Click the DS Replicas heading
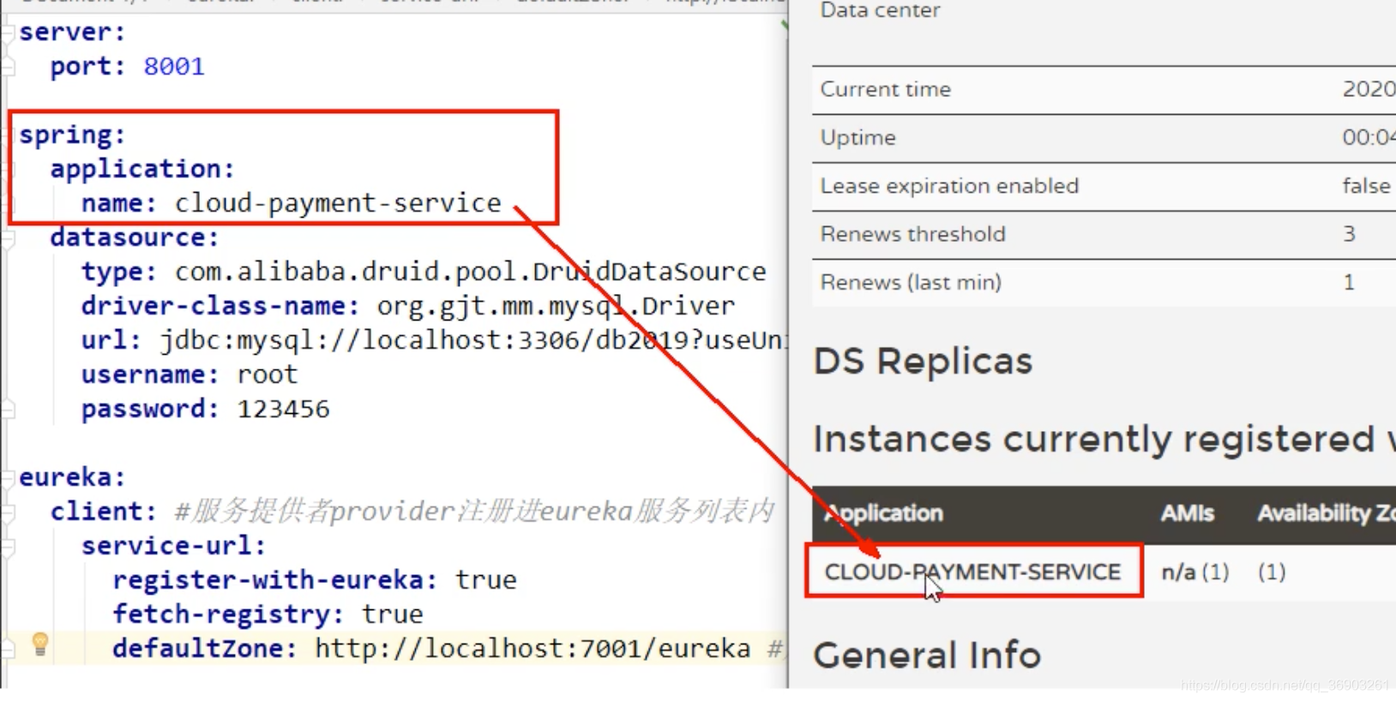1396x701 pixels. pyautogui.click(x=923, y=361)
